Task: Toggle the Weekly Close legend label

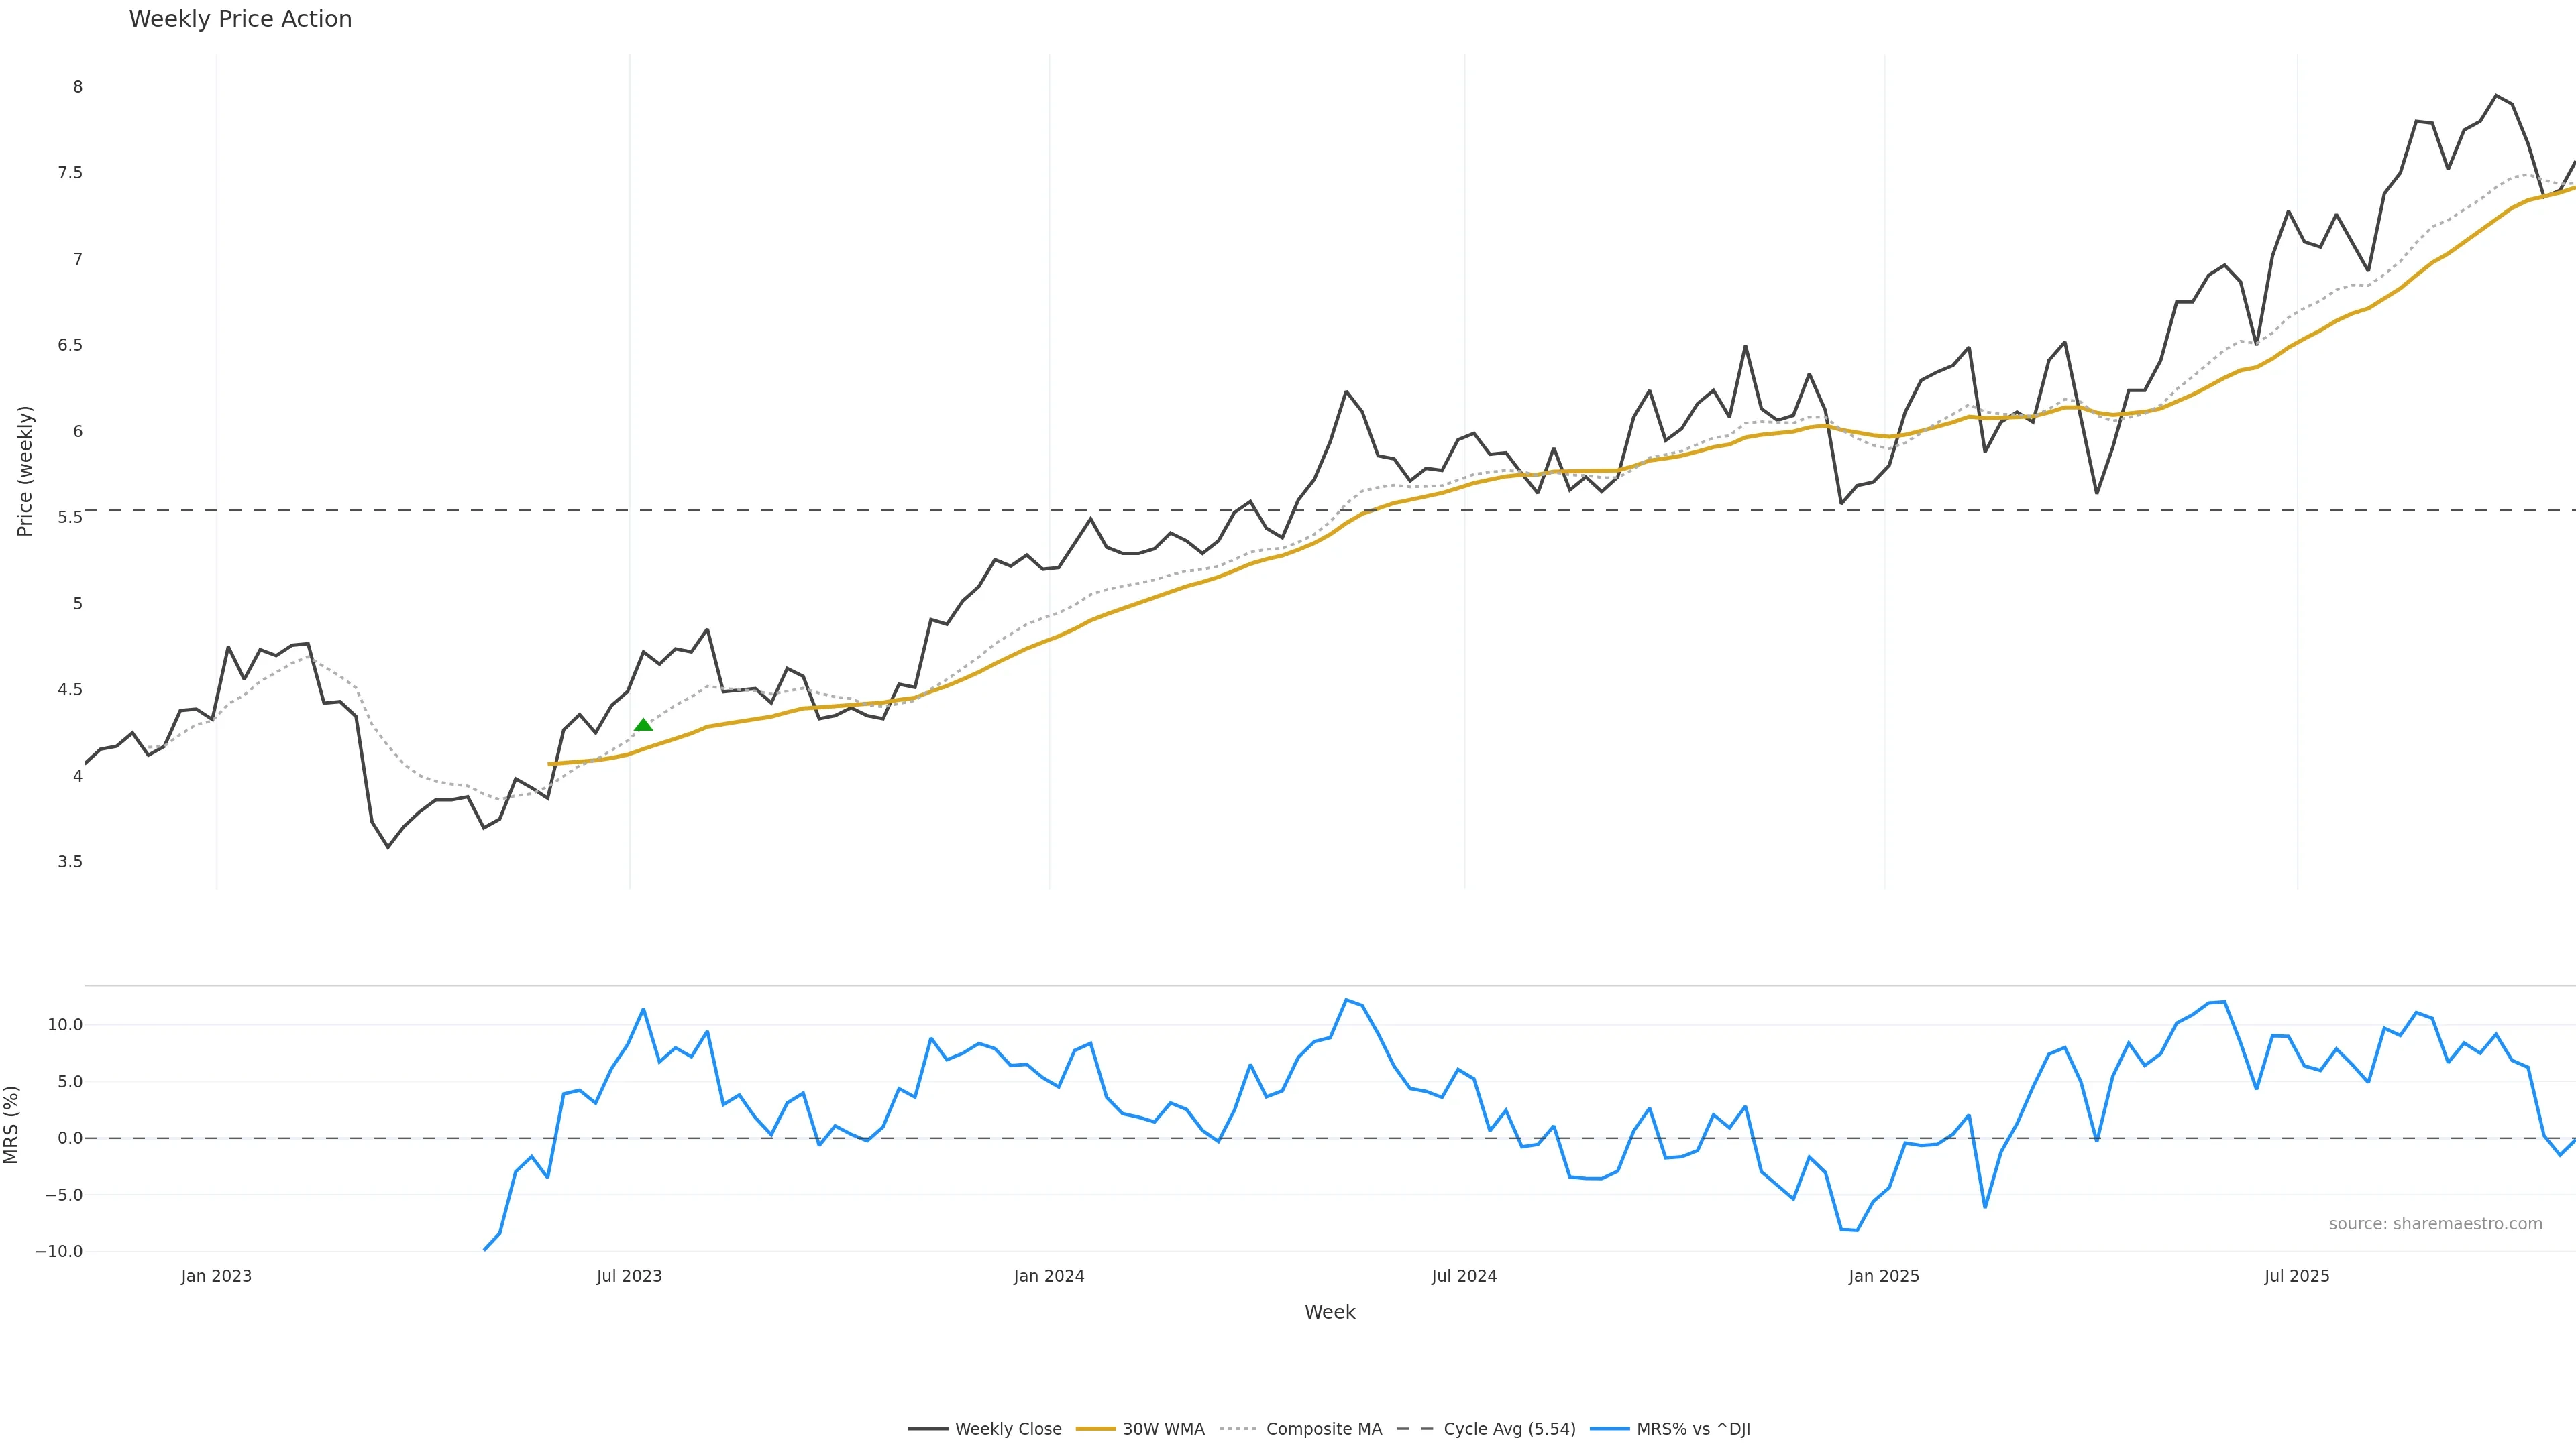Action: click(1007, 1429)
